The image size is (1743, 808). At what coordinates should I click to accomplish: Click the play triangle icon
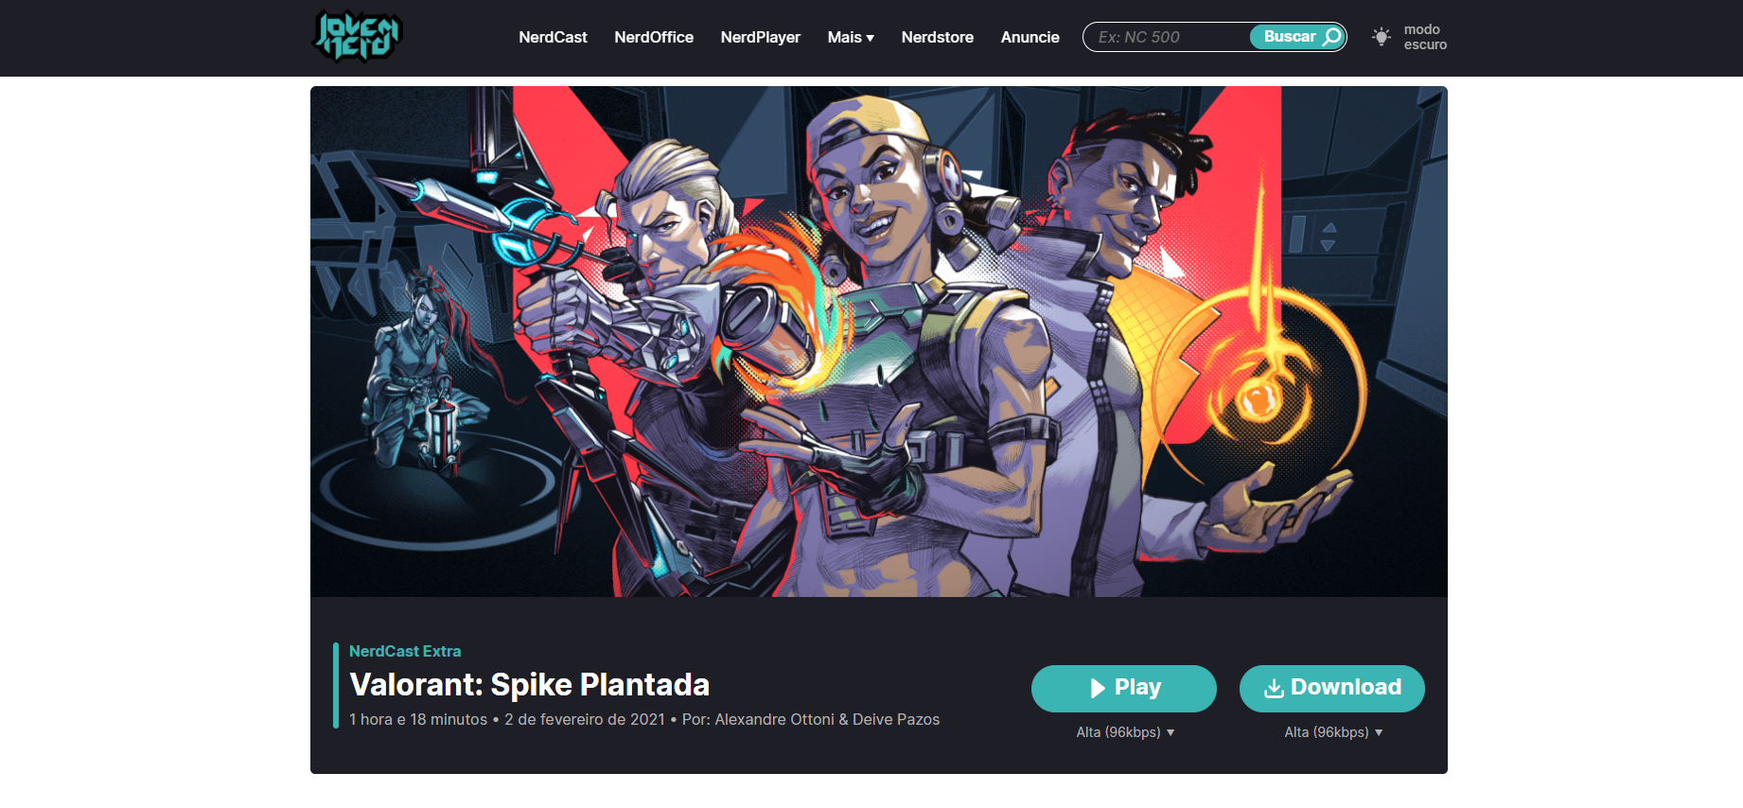click(x=1098, y=688)
